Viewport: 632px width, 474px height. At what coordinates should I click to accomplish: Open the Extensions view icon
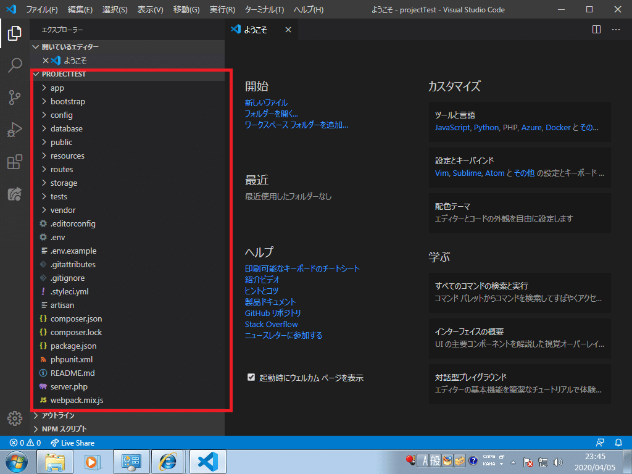pyautogui.click(x=15, y=162)
